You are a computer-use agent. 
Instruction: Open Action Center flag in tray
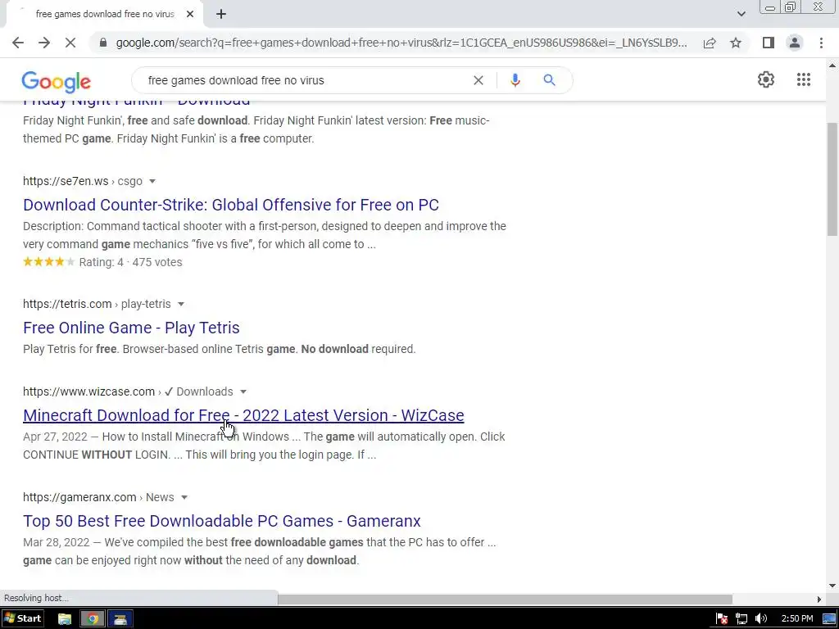pyautogui.click(x=722, y=619)
